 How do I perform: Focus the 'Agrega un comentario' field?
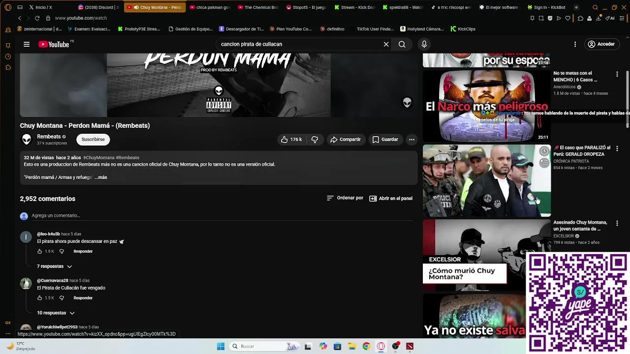click(x=221, y=215)
